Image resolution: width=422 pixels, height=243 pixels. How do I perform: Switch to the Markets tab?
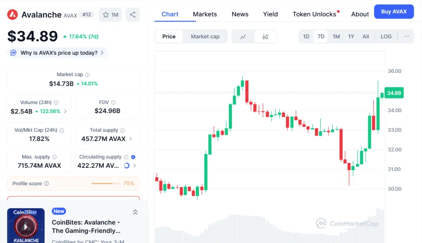click(205, 14)
